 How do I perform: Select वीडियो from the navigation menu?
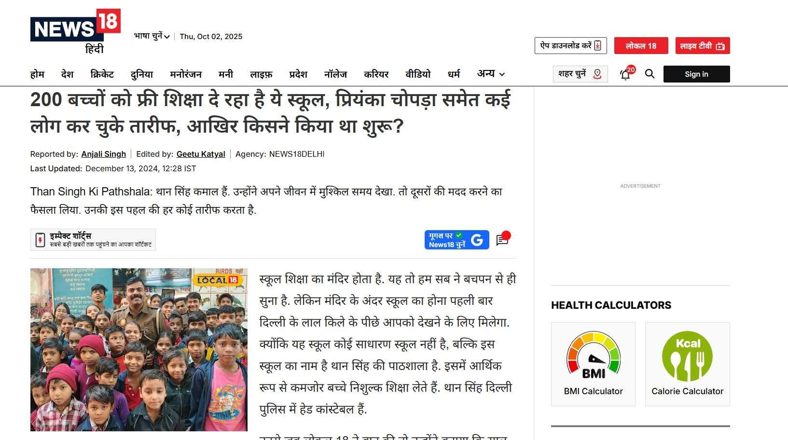coord(417,74)
